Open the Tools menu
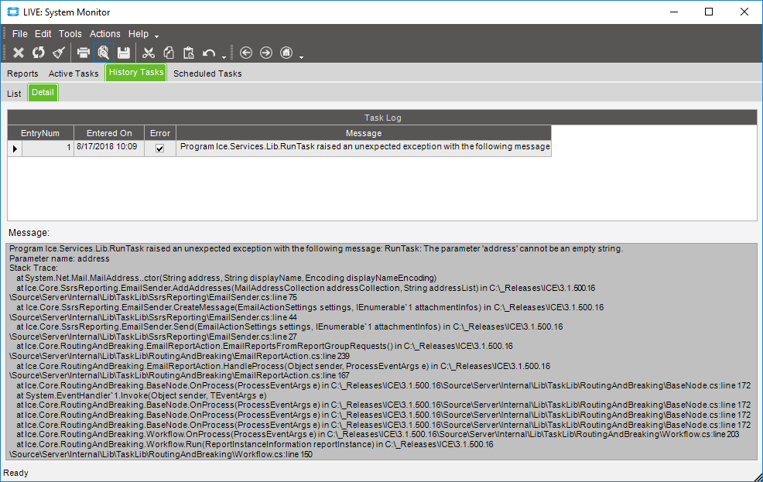This screenshot has width=763, height=482. (70, 34)
